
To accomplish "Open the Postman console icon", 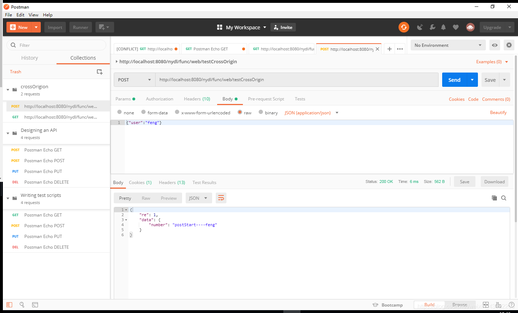I will [35, 305].
